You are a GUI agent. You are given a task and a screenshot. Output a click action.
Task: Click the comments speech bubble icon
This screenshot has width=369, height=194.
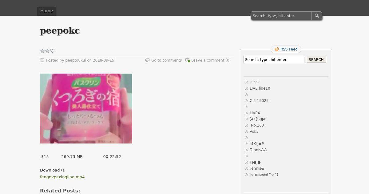pos(147,60)
